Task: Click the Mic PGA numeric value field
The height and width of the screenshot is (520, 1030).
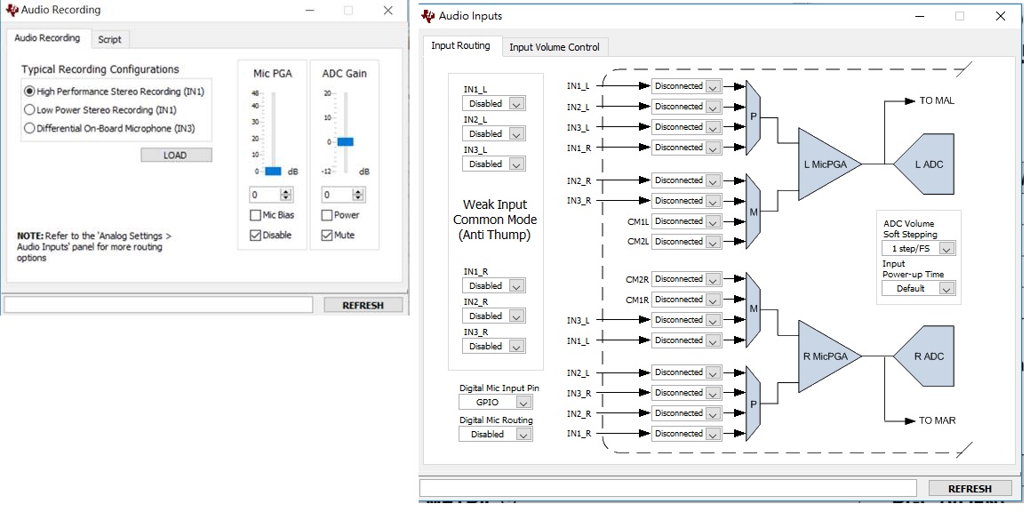Action: click(x=266, y=195)
